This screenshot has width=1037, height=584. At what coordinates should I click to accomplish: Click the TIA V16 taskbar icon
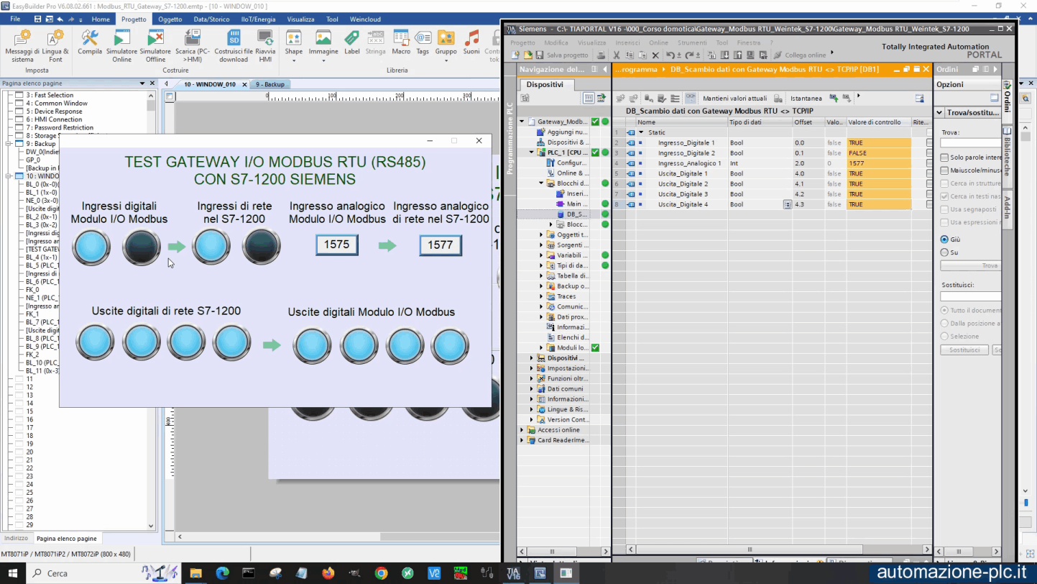click(x=513, y=573)
